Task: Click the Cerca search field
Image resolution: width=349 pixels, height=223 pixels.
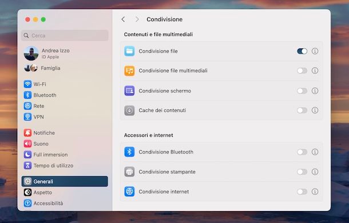Action: [65, 35]
